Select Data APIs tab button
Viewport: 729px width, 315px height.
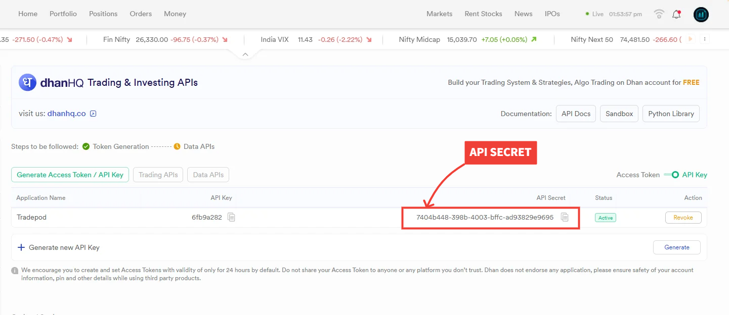point(208,175)
